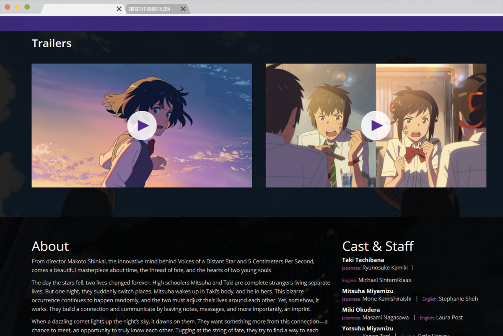Click the purple site header bar
Image resolution: width=503 pixels, height=336 pixels.
[x=251, y=23]
